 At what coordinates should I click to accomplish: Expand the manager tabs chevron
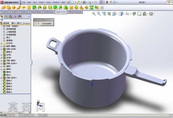tap(29, 17)
